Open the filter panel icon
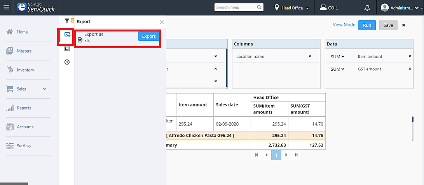Screen dimensions: 424x185 pyautogui.click(x=67, y=21)
